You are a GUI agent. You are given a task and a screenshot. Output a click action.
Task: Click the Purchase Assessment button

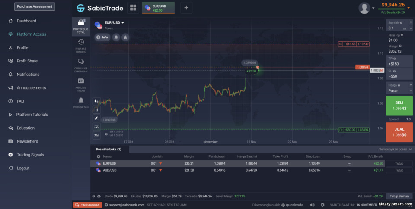35,6
